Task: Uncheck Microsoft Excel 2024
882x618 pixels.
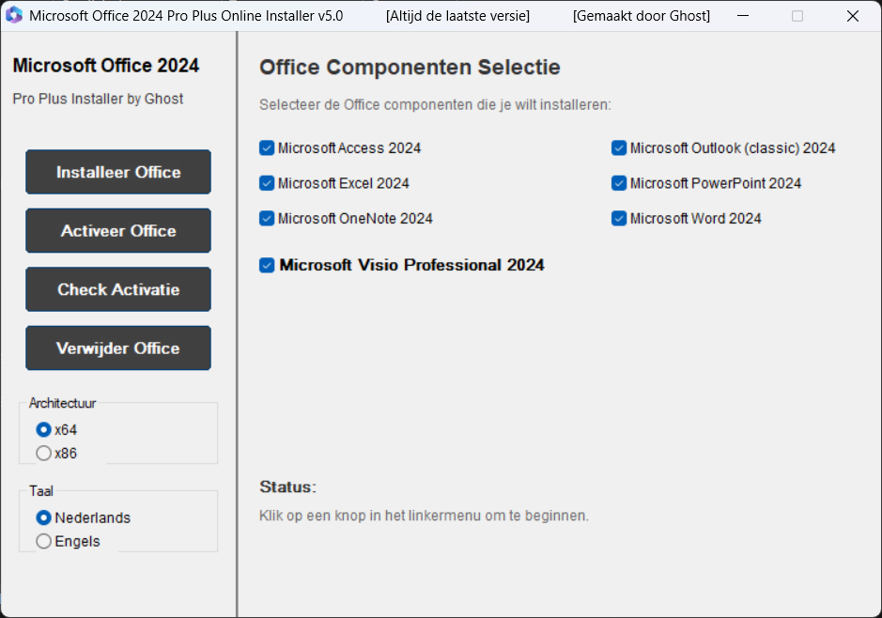Action: tap(267, 183)
